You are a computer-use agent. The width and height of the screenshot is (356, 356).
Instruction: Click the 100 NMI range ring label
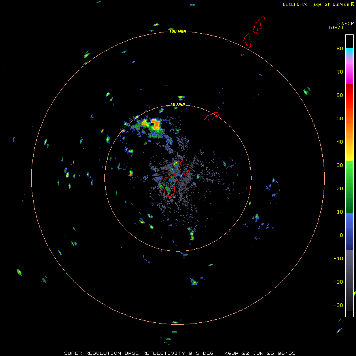point(178,31)
